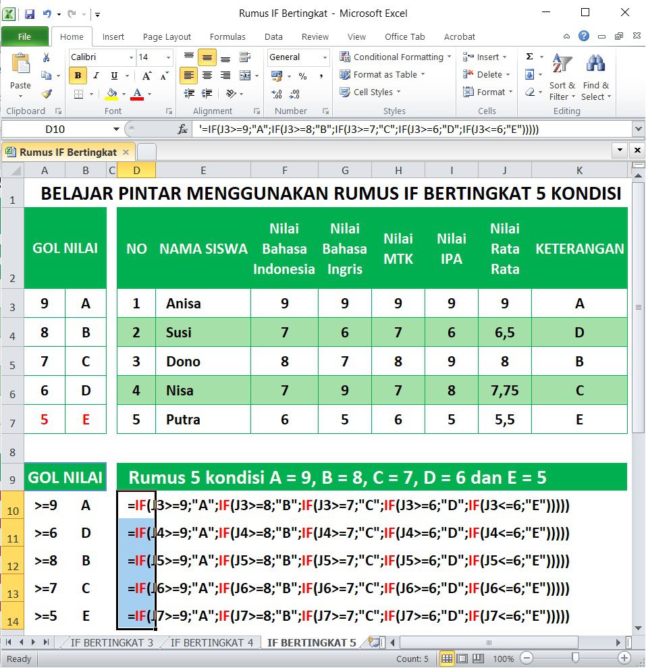Switch to Page Layout view in status bar
Viewport: 646px width, 668px height.
click(x=462, y=659)
